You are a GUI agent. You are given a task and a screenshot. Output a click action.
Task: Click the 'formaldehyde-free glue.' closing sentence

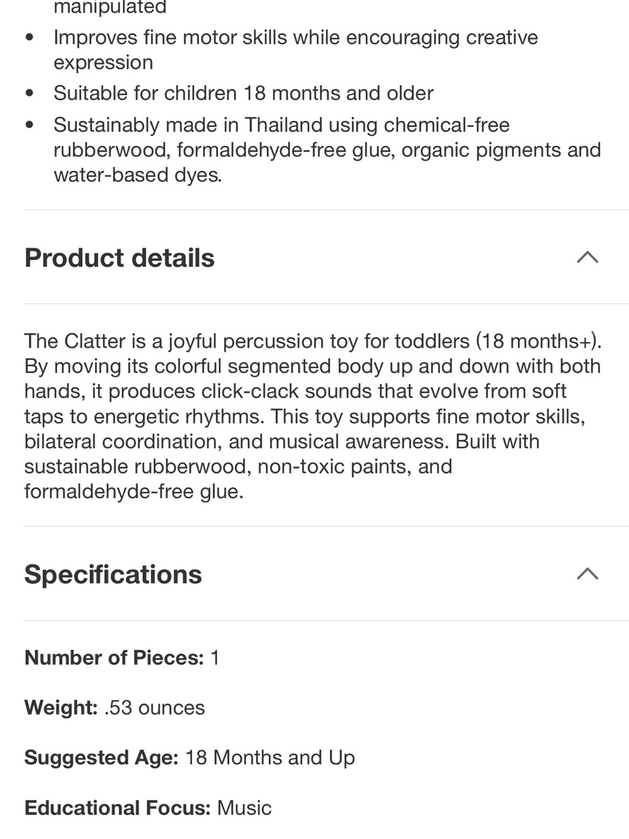point(134,491)
